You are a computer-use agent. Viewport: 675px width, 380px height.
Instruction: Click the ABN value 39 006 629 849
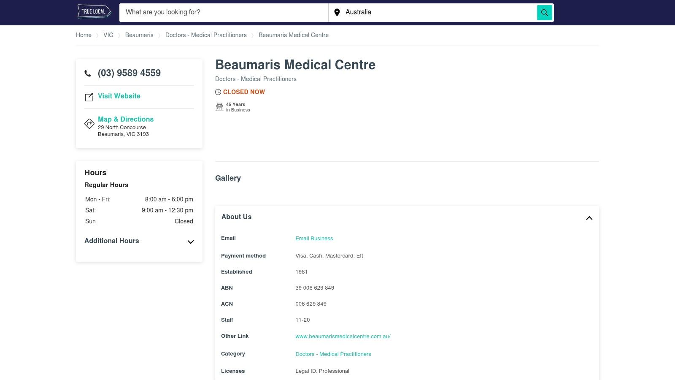[315, 288]
